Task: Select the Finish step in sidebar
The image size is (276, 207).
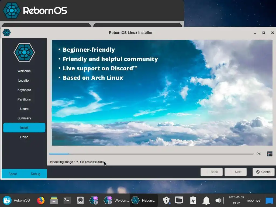Action: click(x=24, y=137)
